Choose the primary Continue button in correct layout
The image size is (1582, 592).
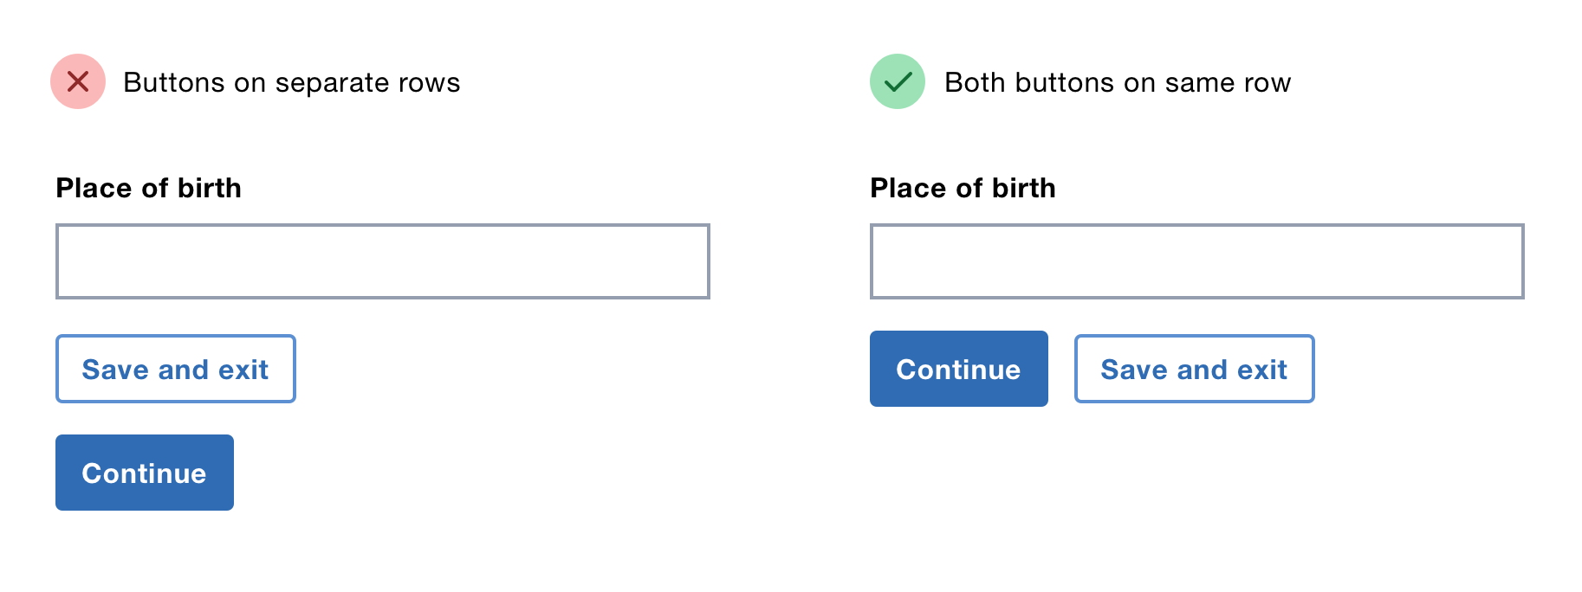(x=958, y=369)
